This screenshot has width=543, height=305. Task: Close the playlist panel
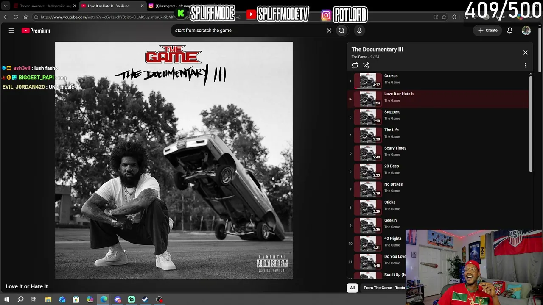click(x=525, y=53)
